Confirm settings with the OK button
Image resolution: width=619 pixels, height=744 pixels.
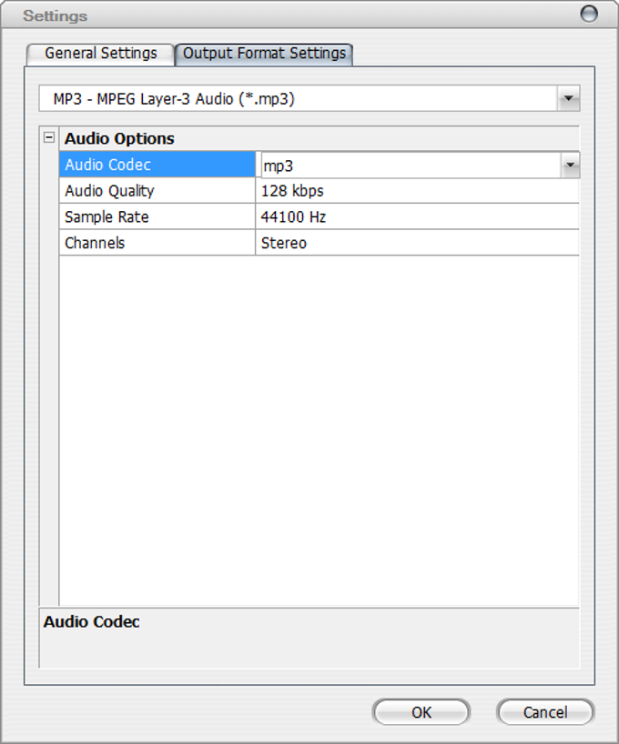(x=421, y=712)
